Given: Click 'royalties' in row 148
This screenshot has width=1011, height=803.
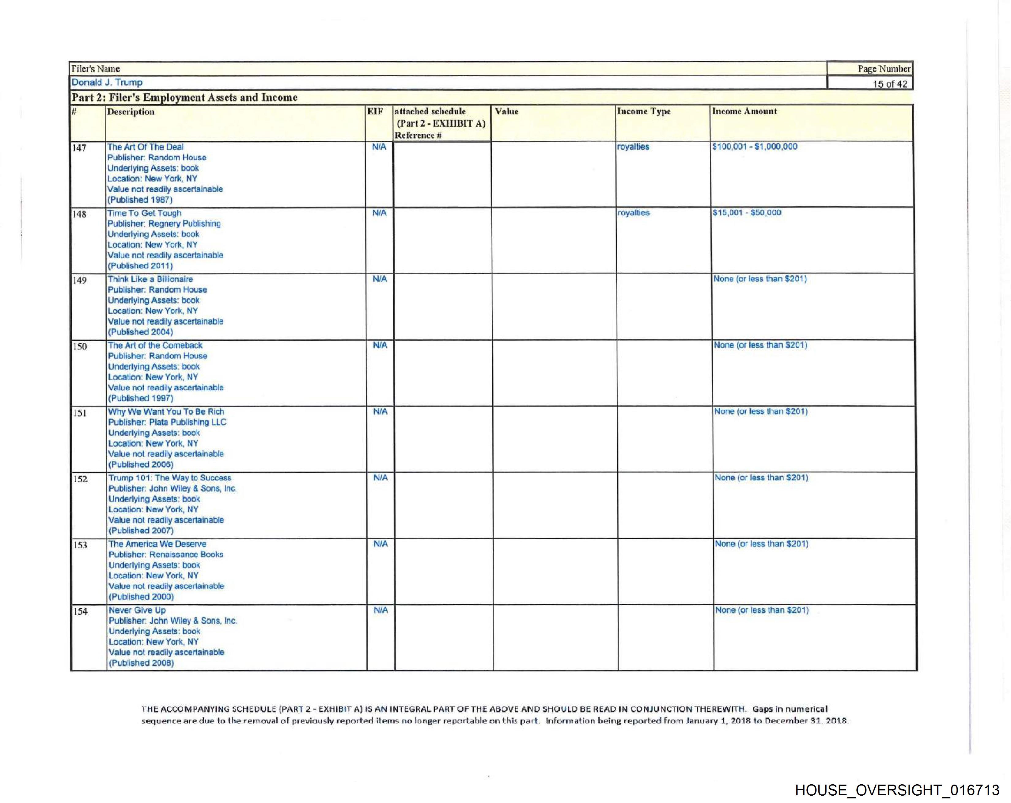Looking at the screenshot, I should [x=634, y=212].
